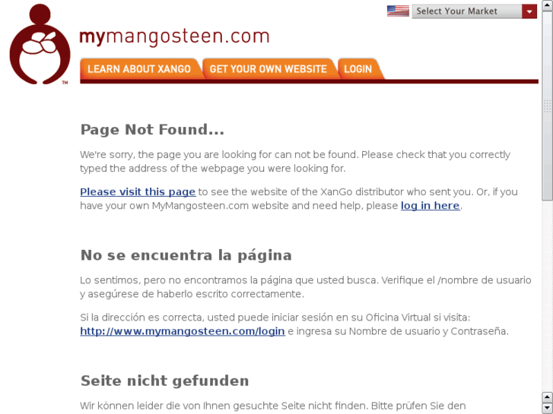
Task: Open the Learn About XanGo tab
Action: (x=140, y=68)
